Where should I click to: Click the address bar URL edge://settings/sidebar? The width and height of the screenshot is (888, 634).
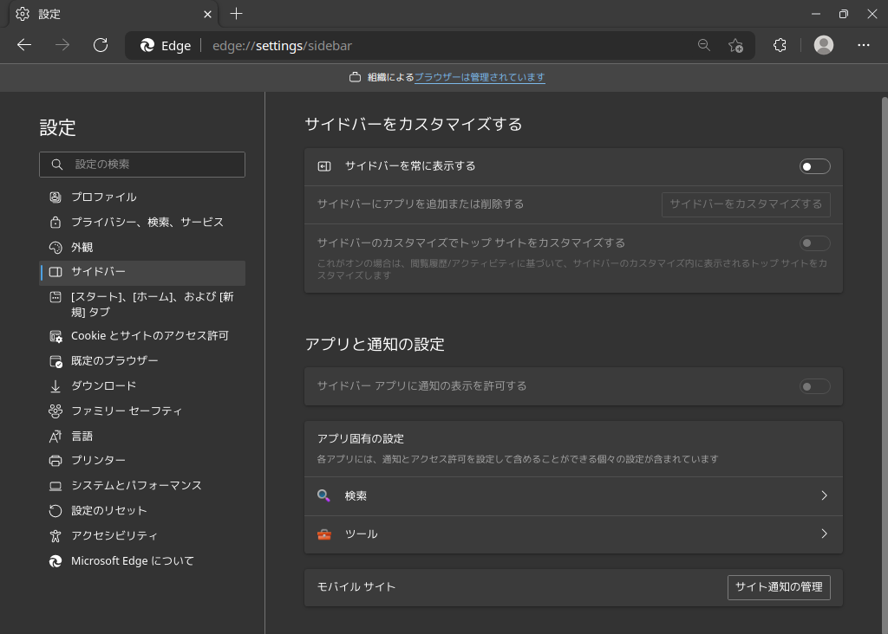coord(282,46)
